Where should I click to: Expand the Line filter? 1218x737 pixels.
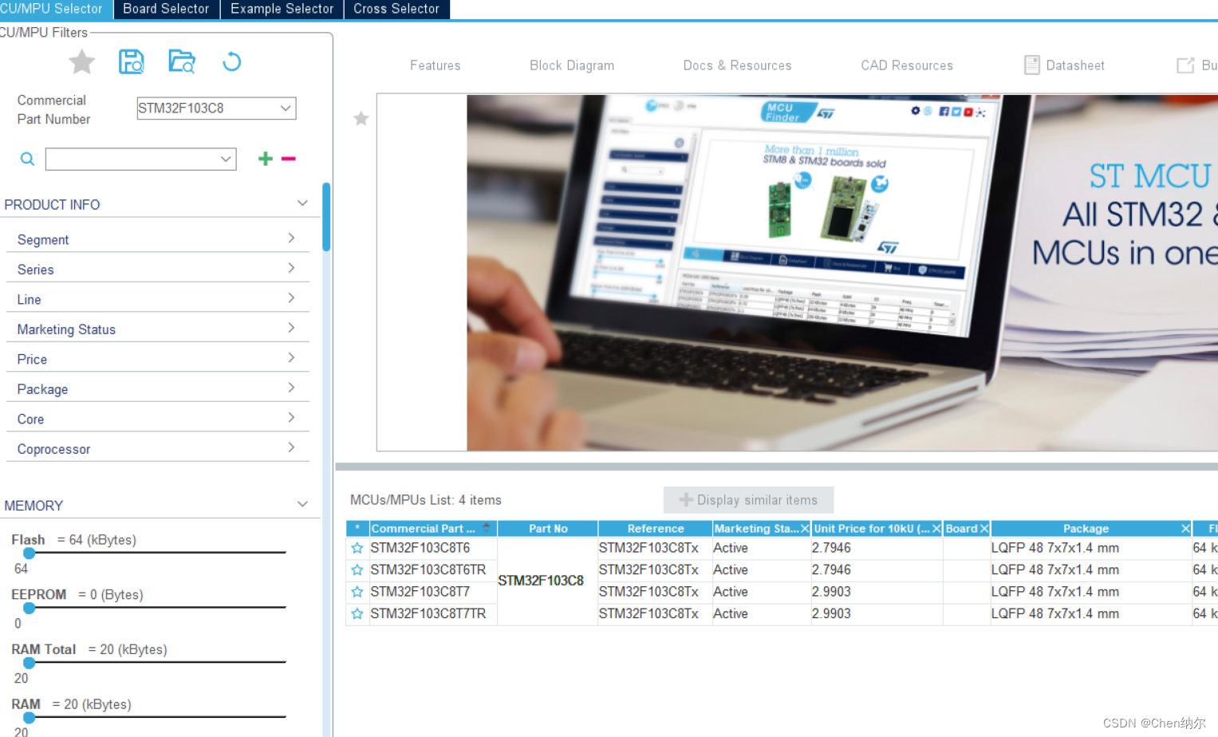pos(291,298)
